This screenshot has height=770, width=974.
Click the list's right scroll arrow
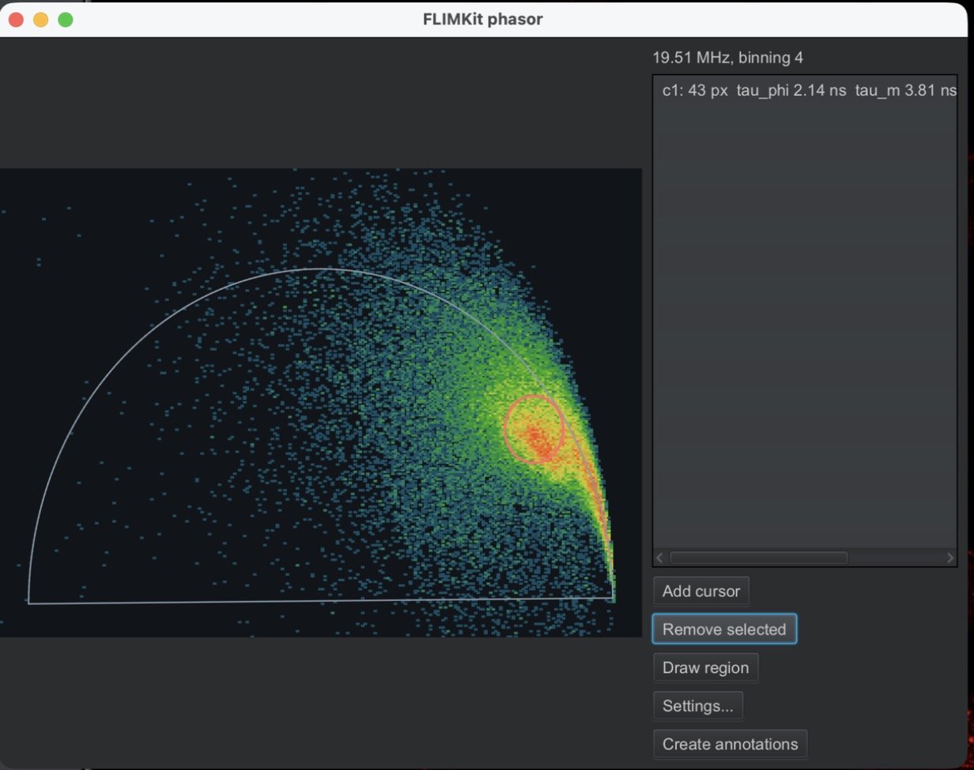pos(949,558)
